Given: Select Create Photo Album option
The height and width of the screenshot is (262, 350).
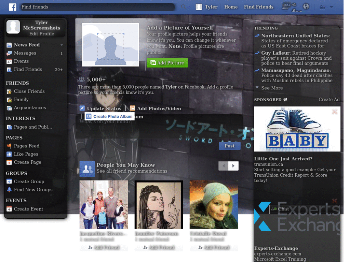Looking at the screenshot, I should (x=110, y=116).
